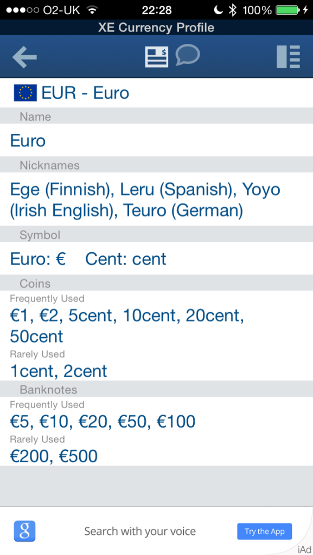Tap the Google app icon in ad
Image resolution: width=313 pixels, height=555 pixels.
tap(25, 531)
